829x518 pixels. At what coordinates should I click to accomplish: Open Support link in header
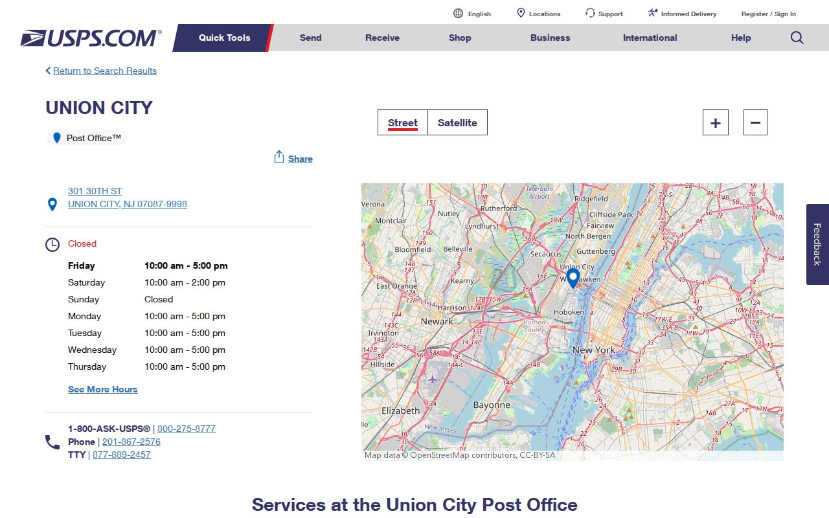(611, 14)
